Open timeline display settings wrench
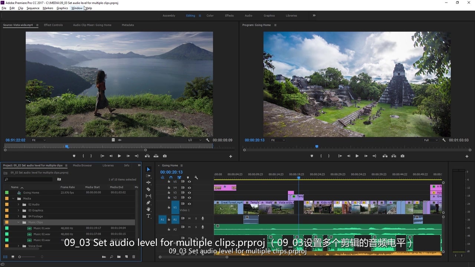 196,178
